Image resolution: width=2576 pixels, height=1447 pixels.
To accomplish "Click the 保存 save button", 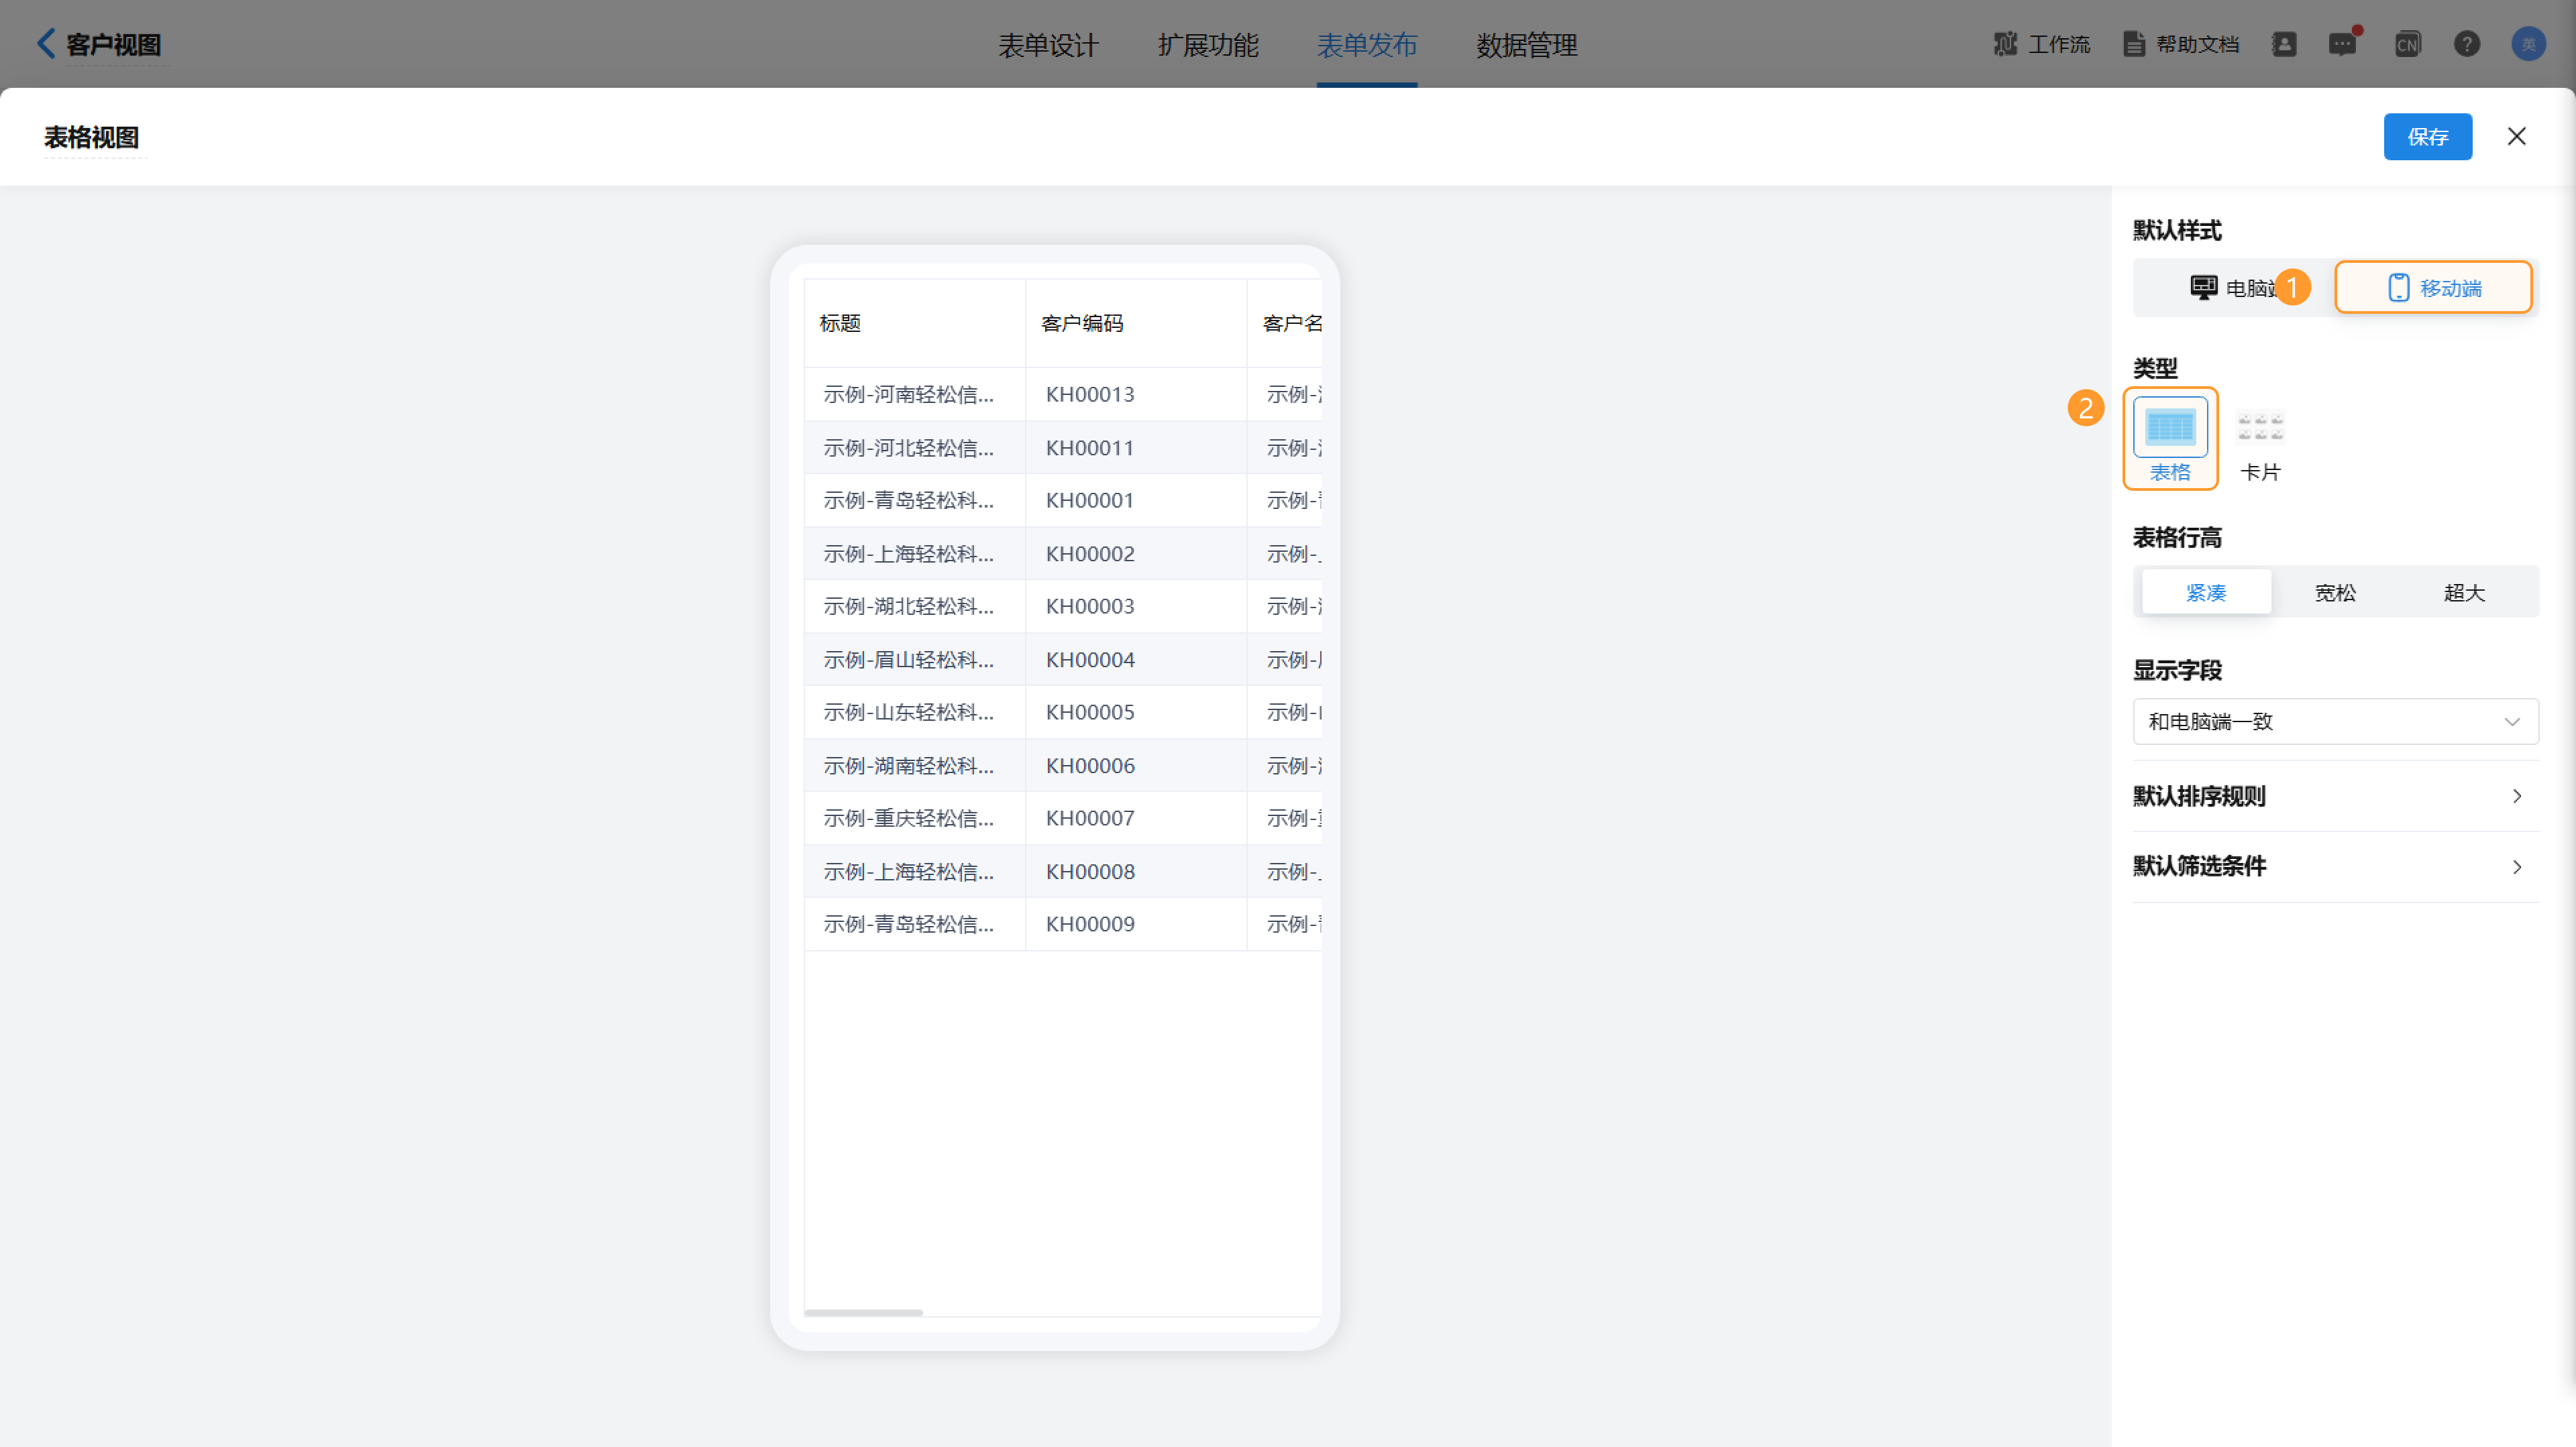I will tap(2427, 137).
